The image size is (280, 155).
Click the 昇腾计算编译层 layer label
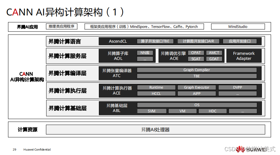click(x=67, y=73)
